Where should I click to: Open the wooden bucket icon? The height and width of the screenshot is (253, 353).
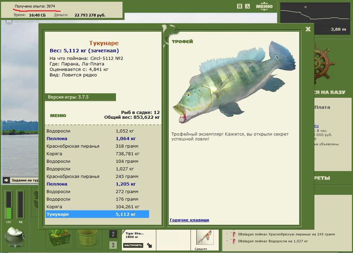click(x=87, y=239)
